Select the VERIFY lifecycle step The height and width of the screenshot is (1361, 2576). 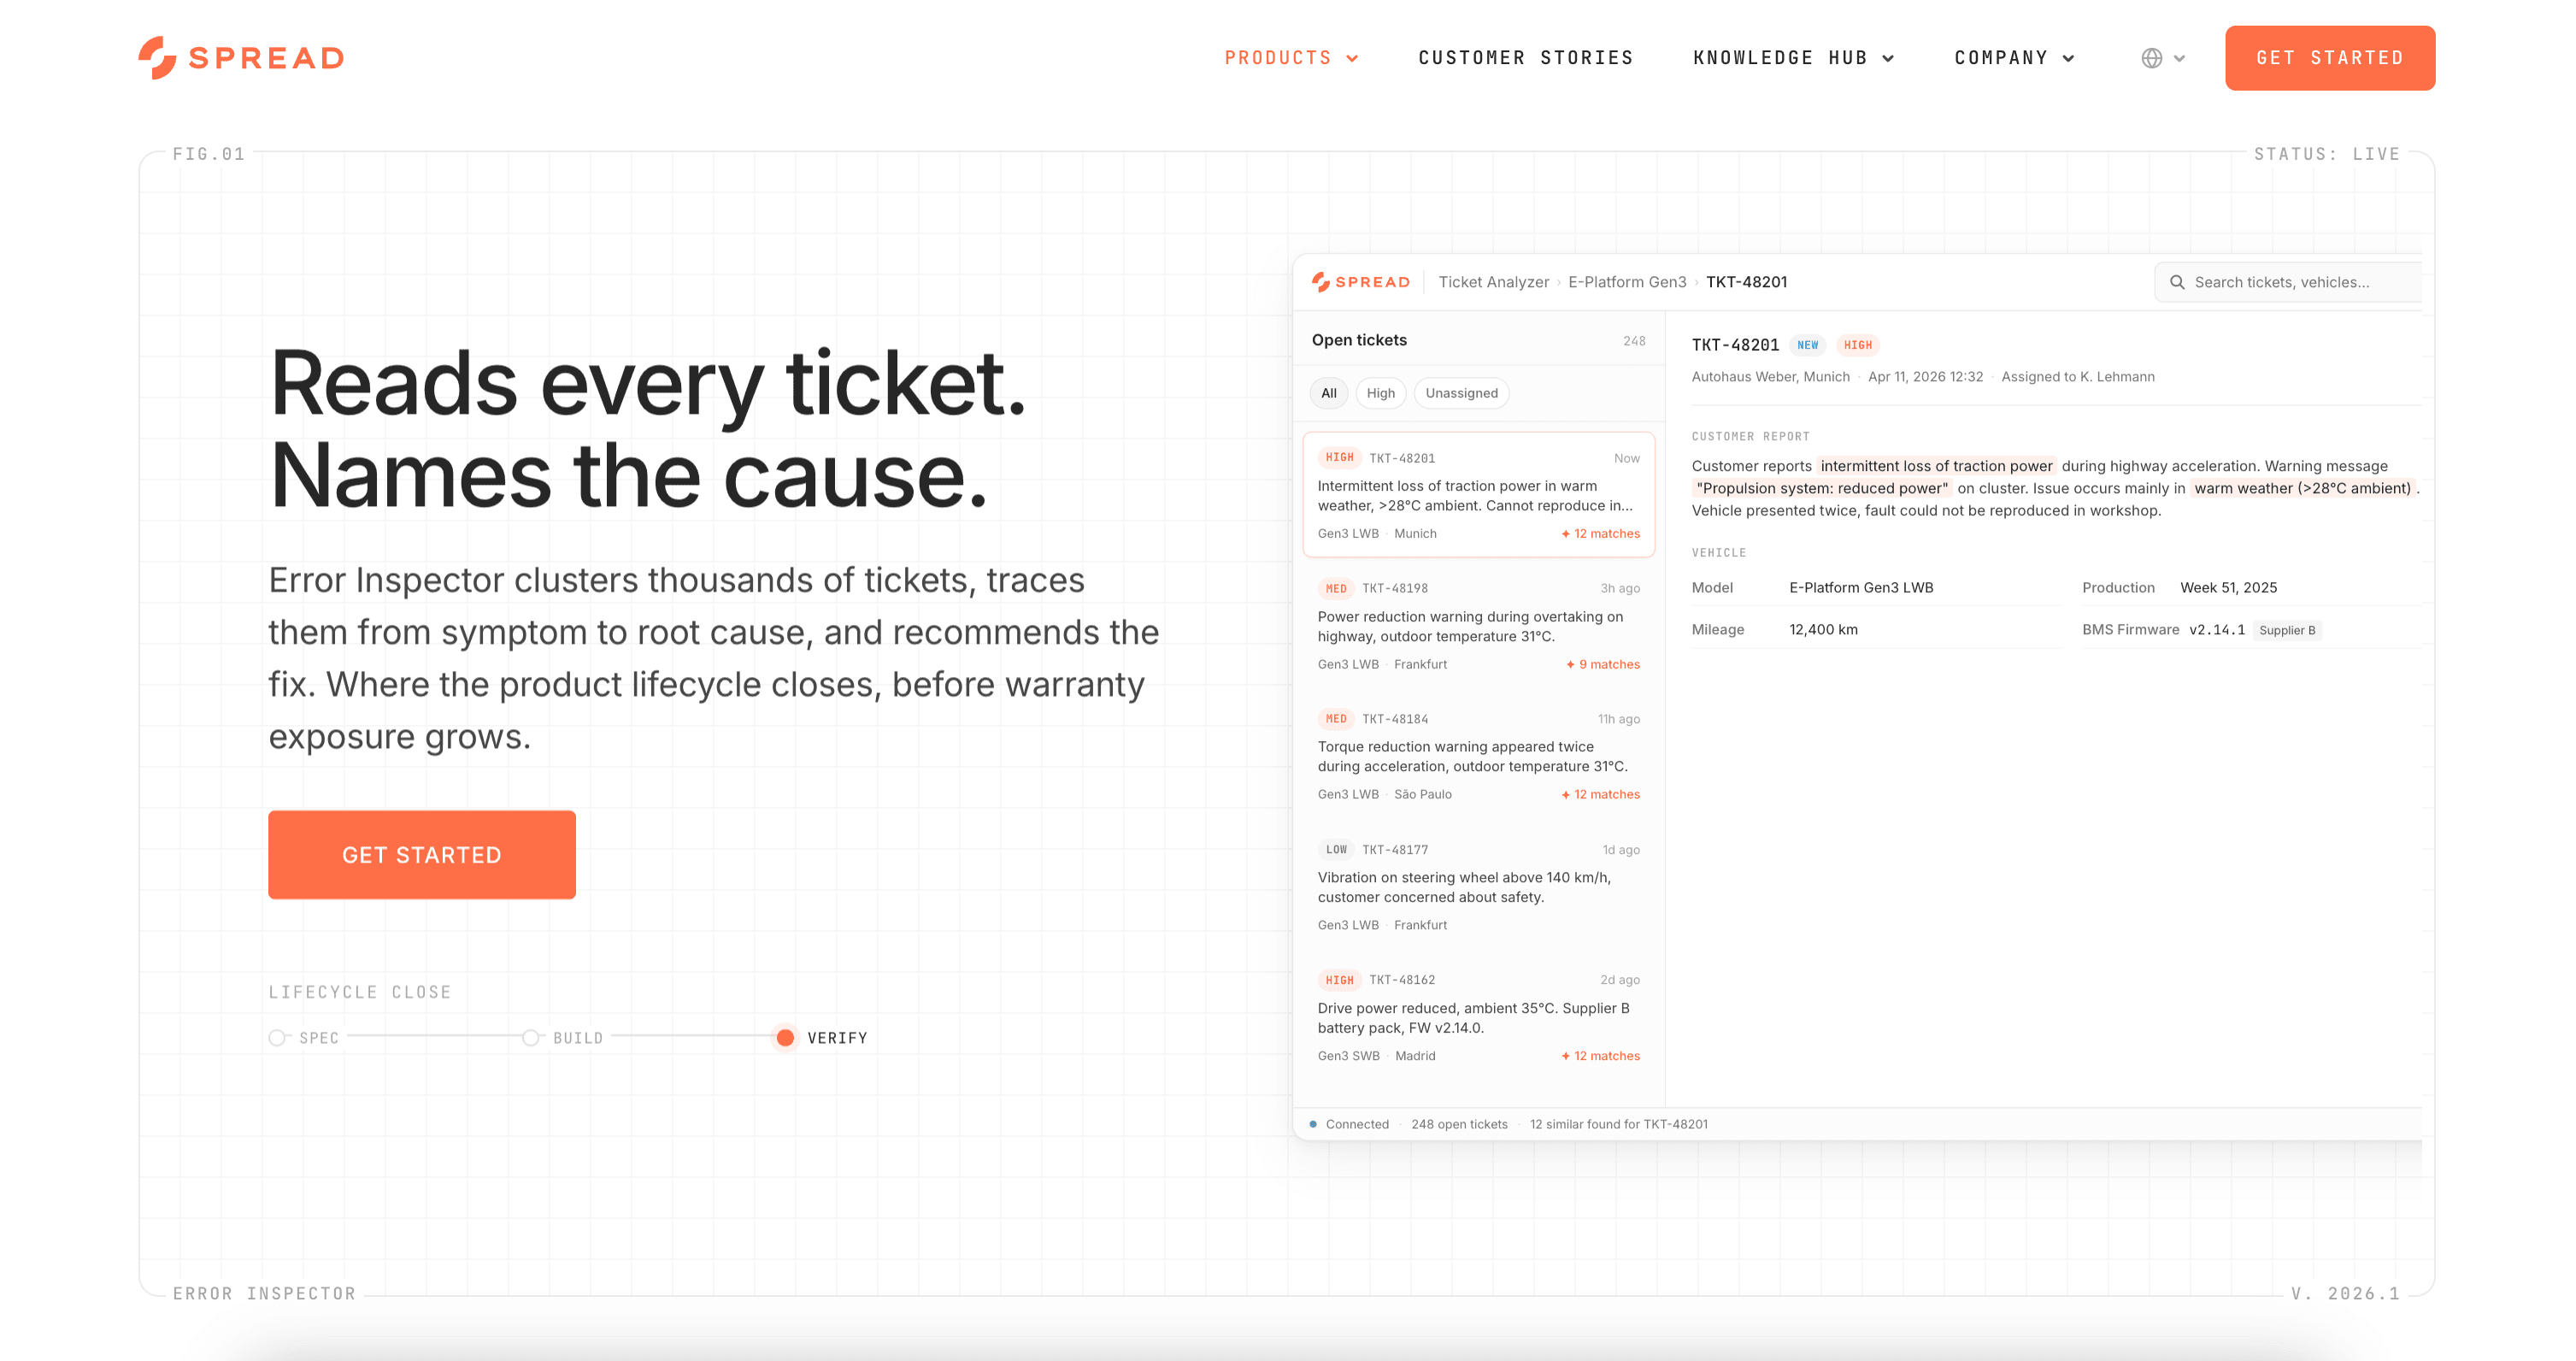click(822, 1038)
